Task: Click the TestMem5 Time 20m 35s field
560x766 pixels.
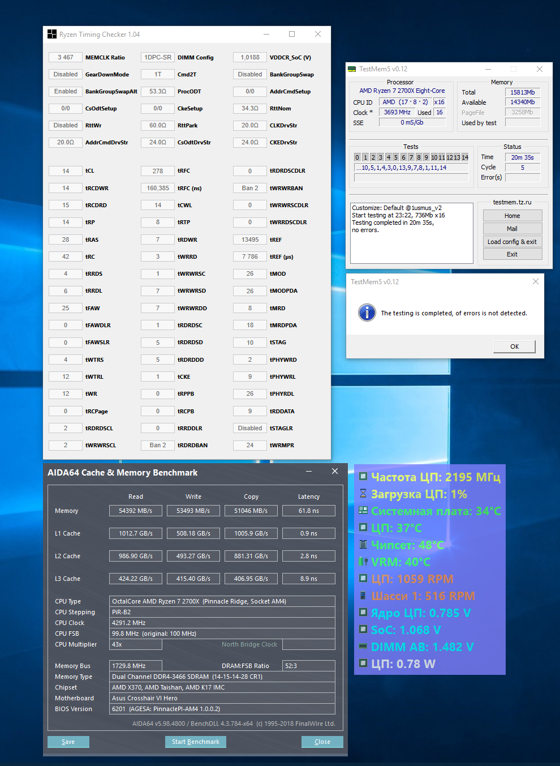Action: coord(523,157)
